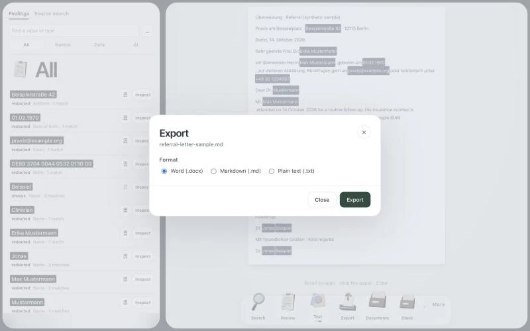Inspect the Max Mustermann finding
The height and width of the screenshot is (331, 530).
(142, 279)
